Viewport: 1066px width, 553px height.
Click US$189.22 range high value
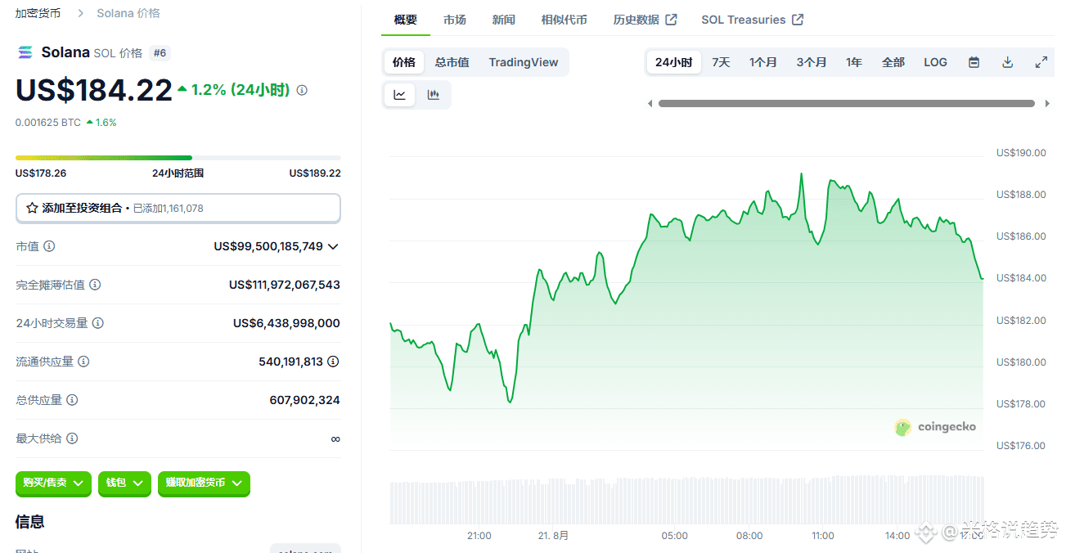[315, 173]
